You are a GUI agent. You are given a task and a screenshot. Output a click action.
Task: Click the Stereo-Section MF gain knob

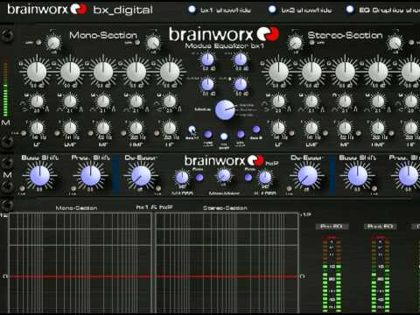coord(345,72)
